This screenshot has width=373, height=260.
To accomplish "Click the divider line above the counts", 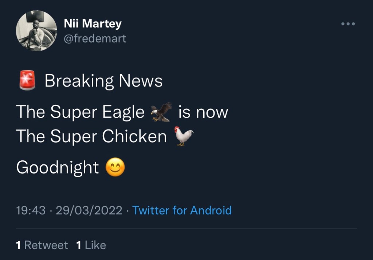I will coord(186,229).
